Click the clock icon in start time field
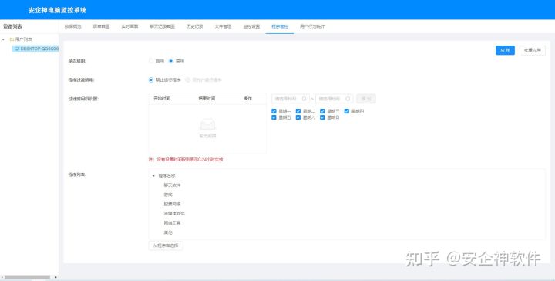 point(304,99)
